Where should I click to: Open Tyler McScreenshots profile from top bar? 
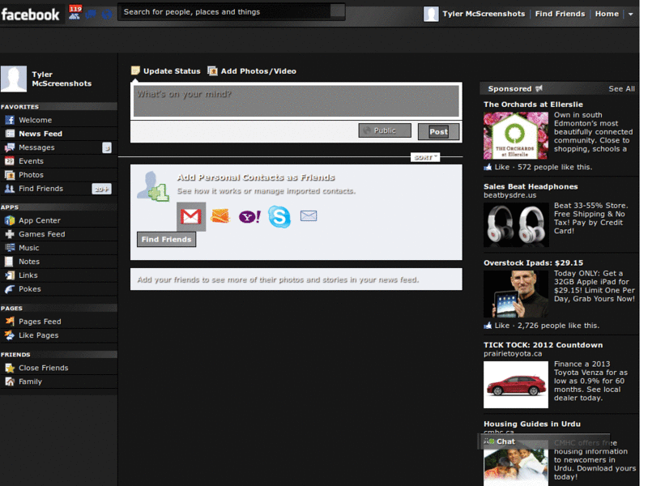point(484,14)
